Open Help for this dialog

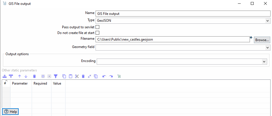(x=10, y=112)
